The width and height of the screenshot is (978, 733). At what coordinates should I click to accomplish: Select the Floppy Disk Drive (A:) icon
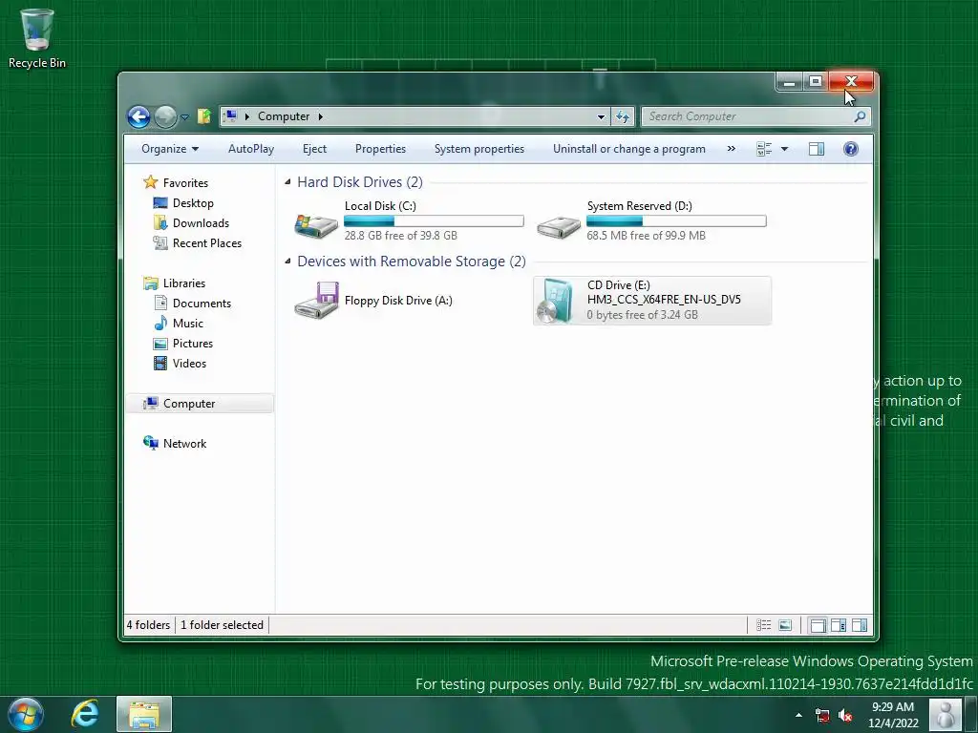(x=317, y=301)
